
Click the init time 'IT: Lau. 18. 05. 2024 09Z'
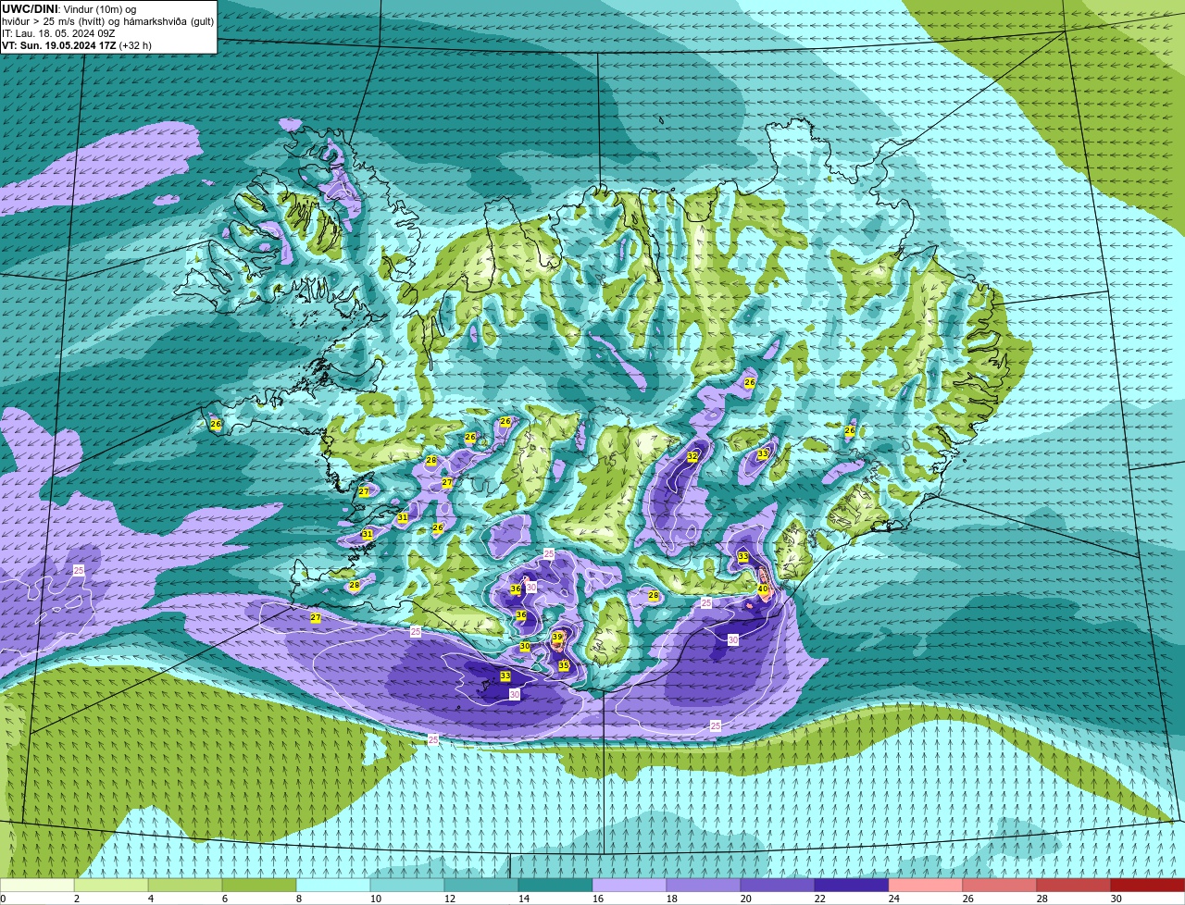[x=58, y=33]
